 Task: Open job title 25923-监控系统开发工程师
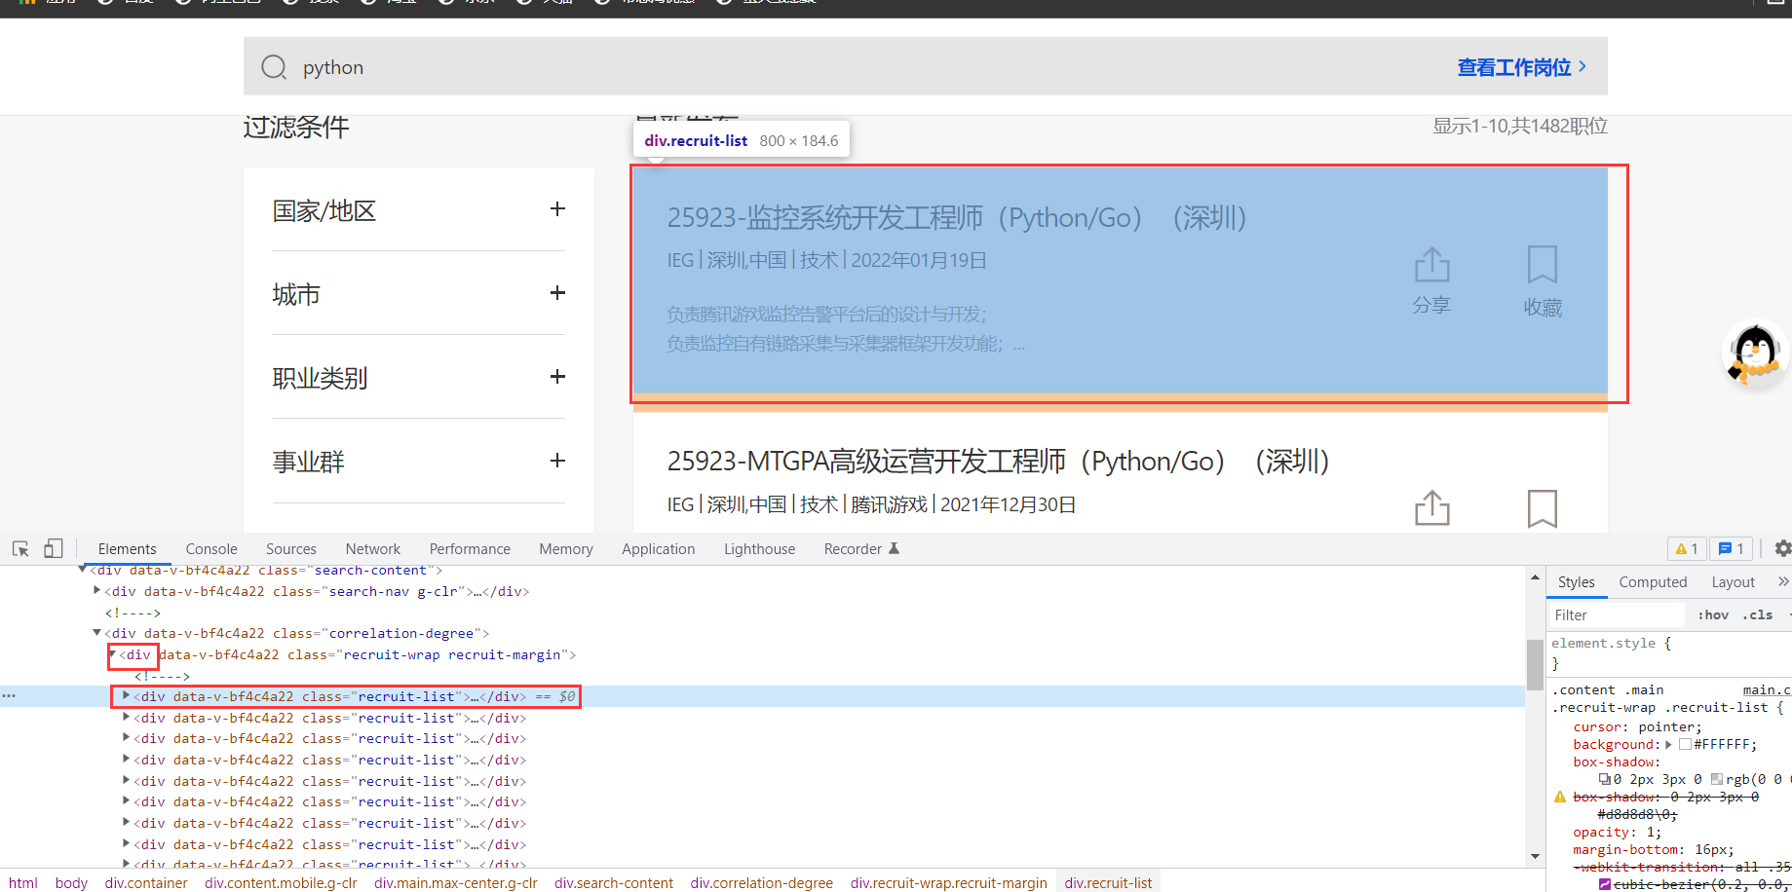click(x=957, y=217)
